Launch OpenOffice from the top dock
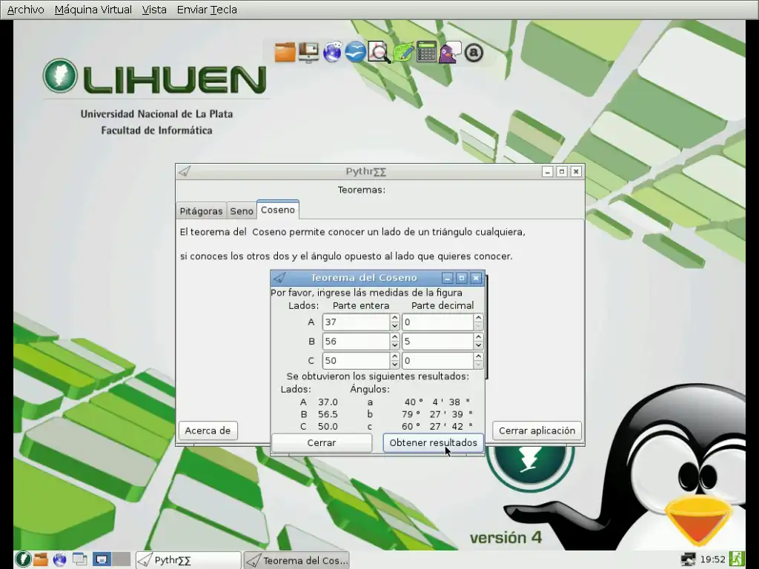Screen dimensions: 759x569 coord(355,53)
